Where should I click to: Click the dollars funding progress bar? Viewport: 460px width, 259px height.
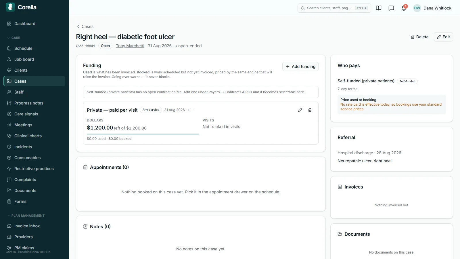143,134
